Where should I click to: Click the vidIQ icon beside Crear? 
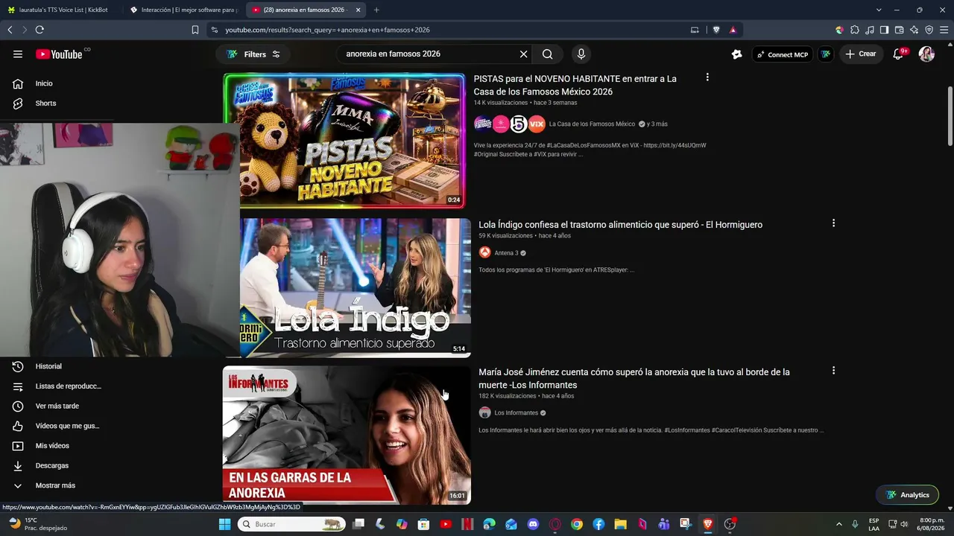(825, 54)
